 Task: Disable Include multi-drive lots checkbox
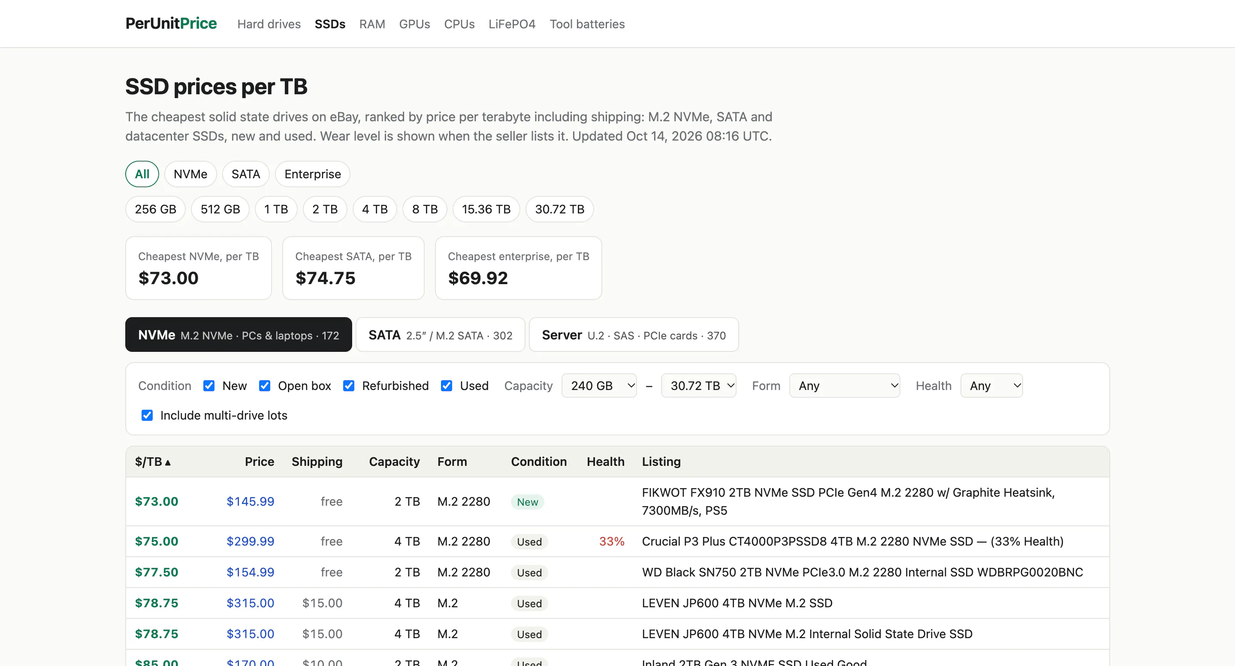tap(147, 415)
